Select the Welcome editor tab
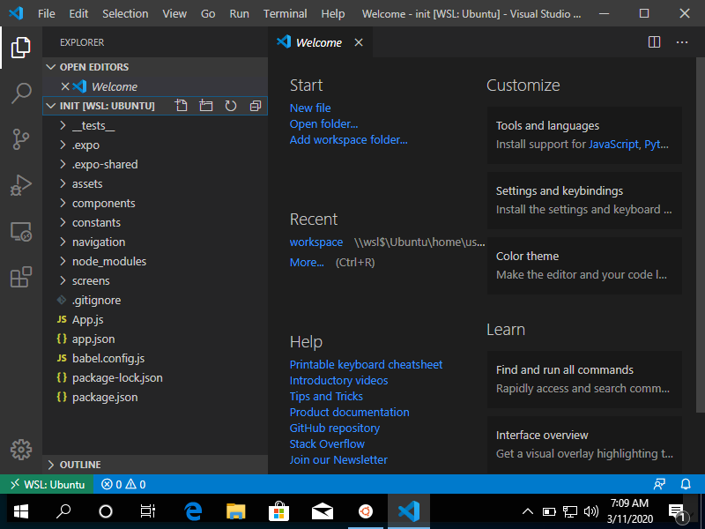705x529 pixels. (x=319, y=42)
